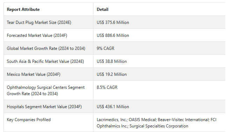Click the Surgical Specialties Corporation text
This screenshot has height=132, width=226.
159,126
